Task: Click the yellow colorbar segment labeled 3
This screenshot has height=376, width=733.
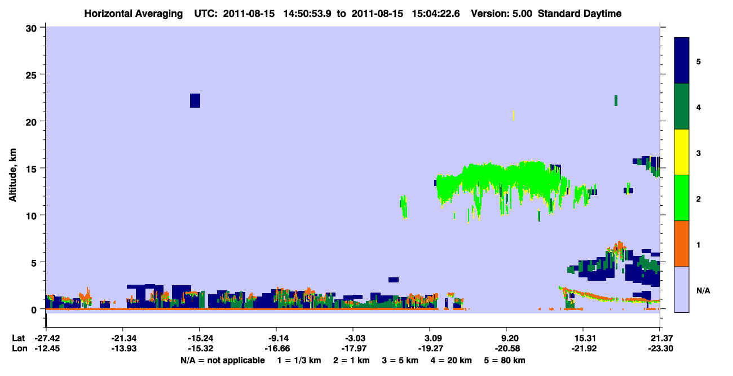Action: tap(682, 152)
